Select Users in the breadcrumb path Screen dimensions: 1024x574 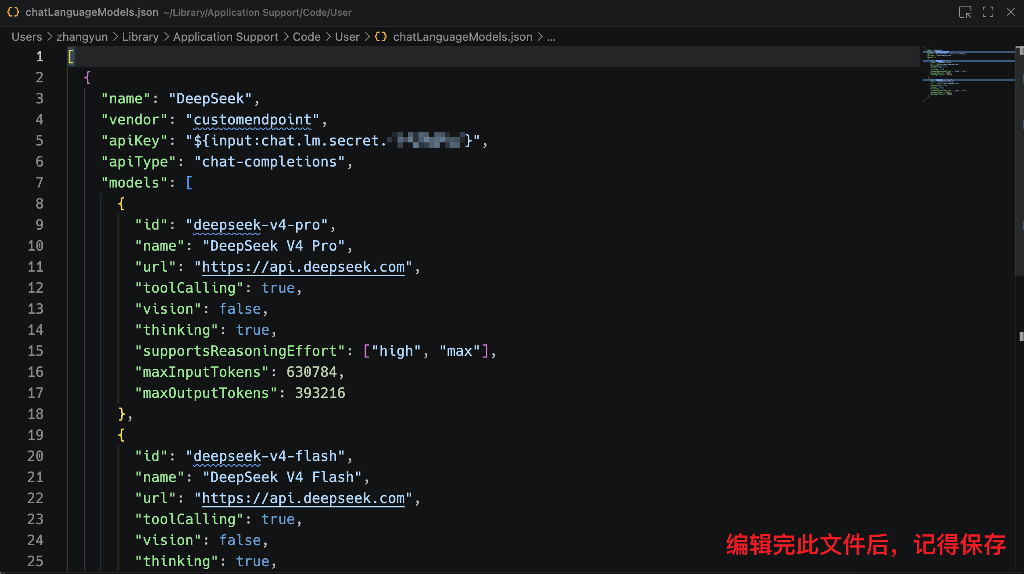27,37
